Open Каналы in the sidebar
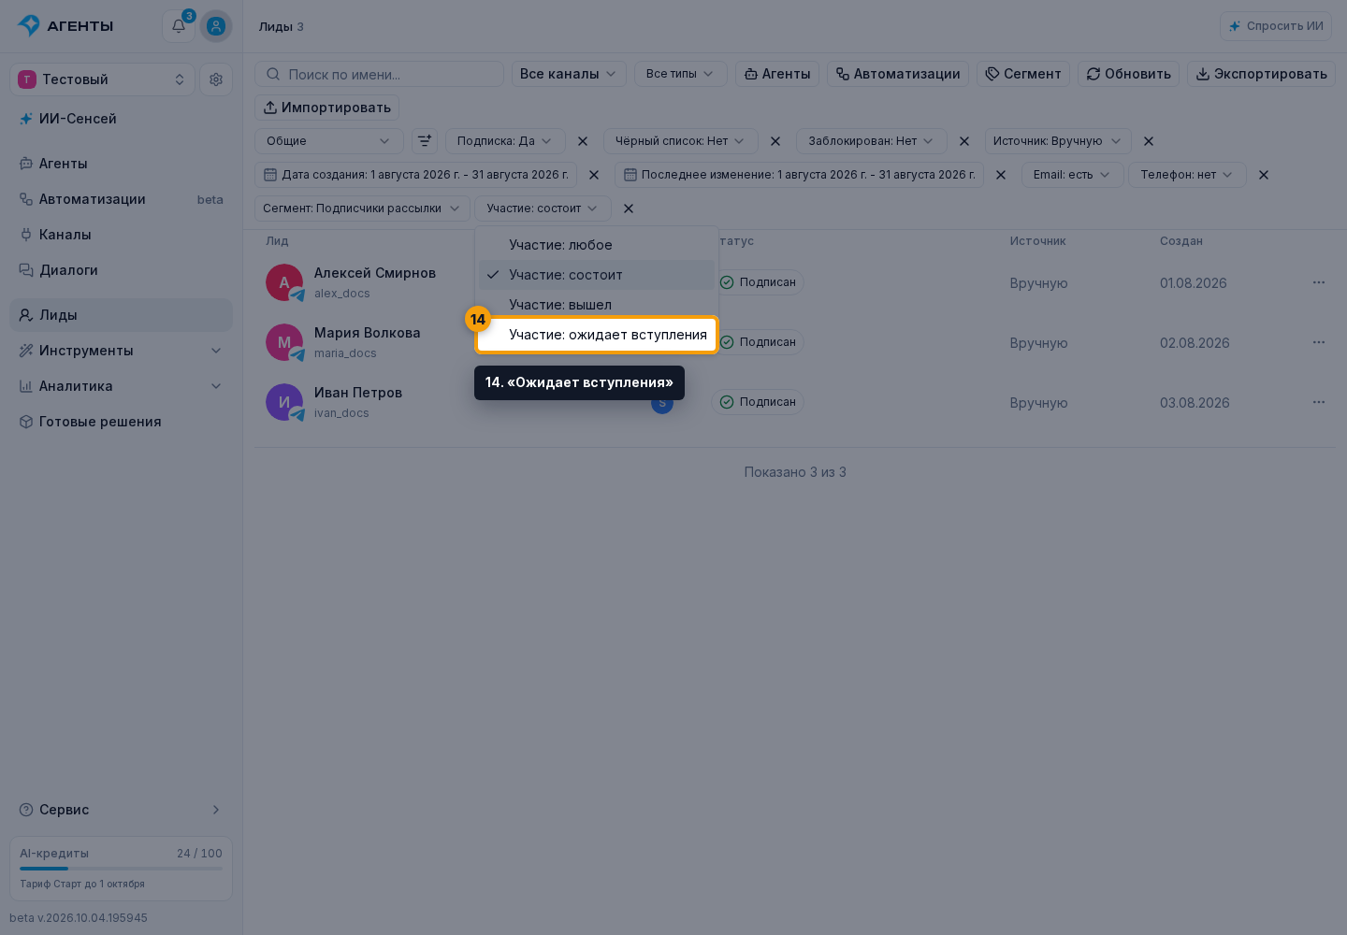1347x935 pixels. [121, 235]
